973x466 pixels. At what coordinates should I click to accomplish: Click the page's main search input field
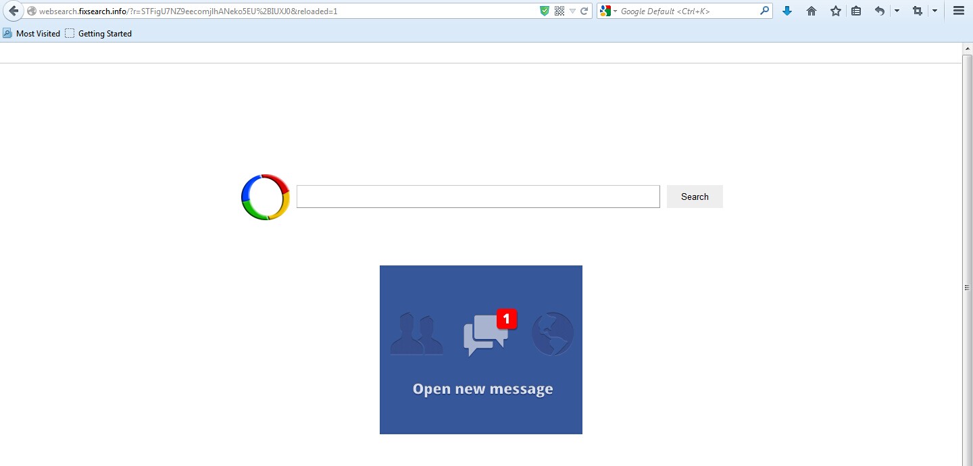478,197
